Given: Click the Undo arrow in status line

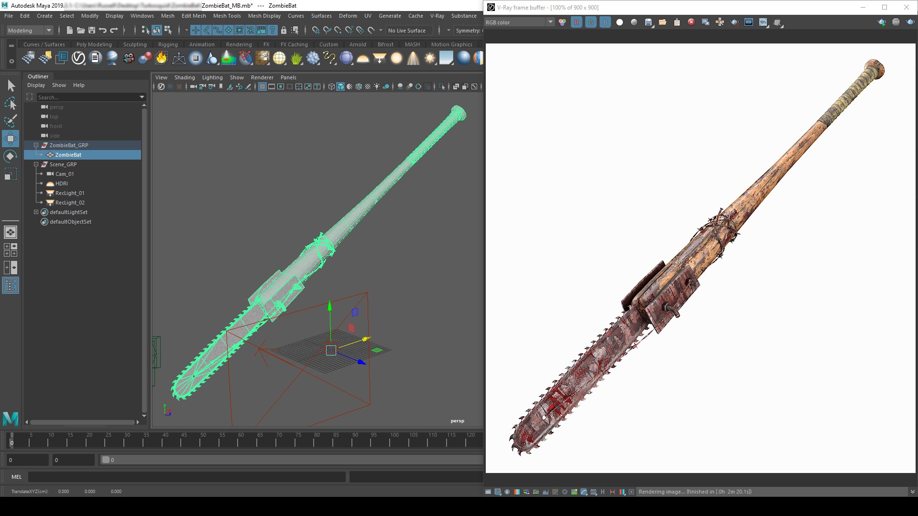Looking at the screenshot, I should pos(103,30).
